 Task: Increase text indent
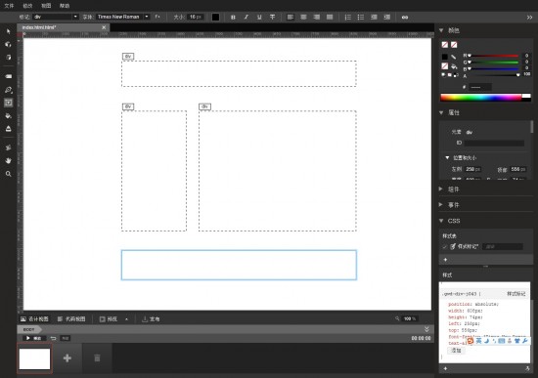[x=386, y=18]
